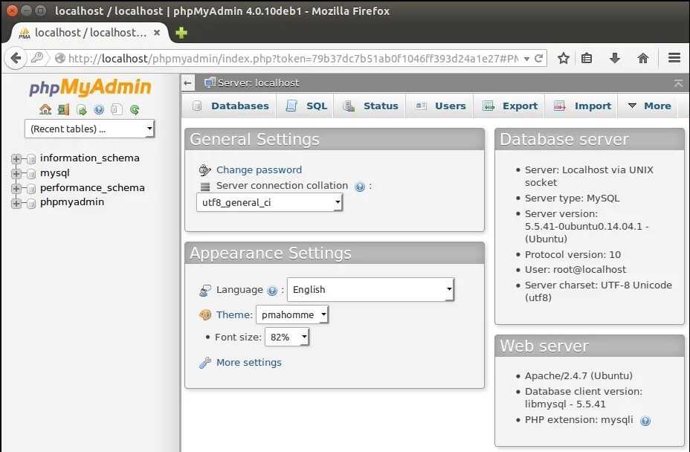Image resolution: width=690 pixels, height=452 pixels.
Task: Select the mysql database name
Action: tap(55, 173)
